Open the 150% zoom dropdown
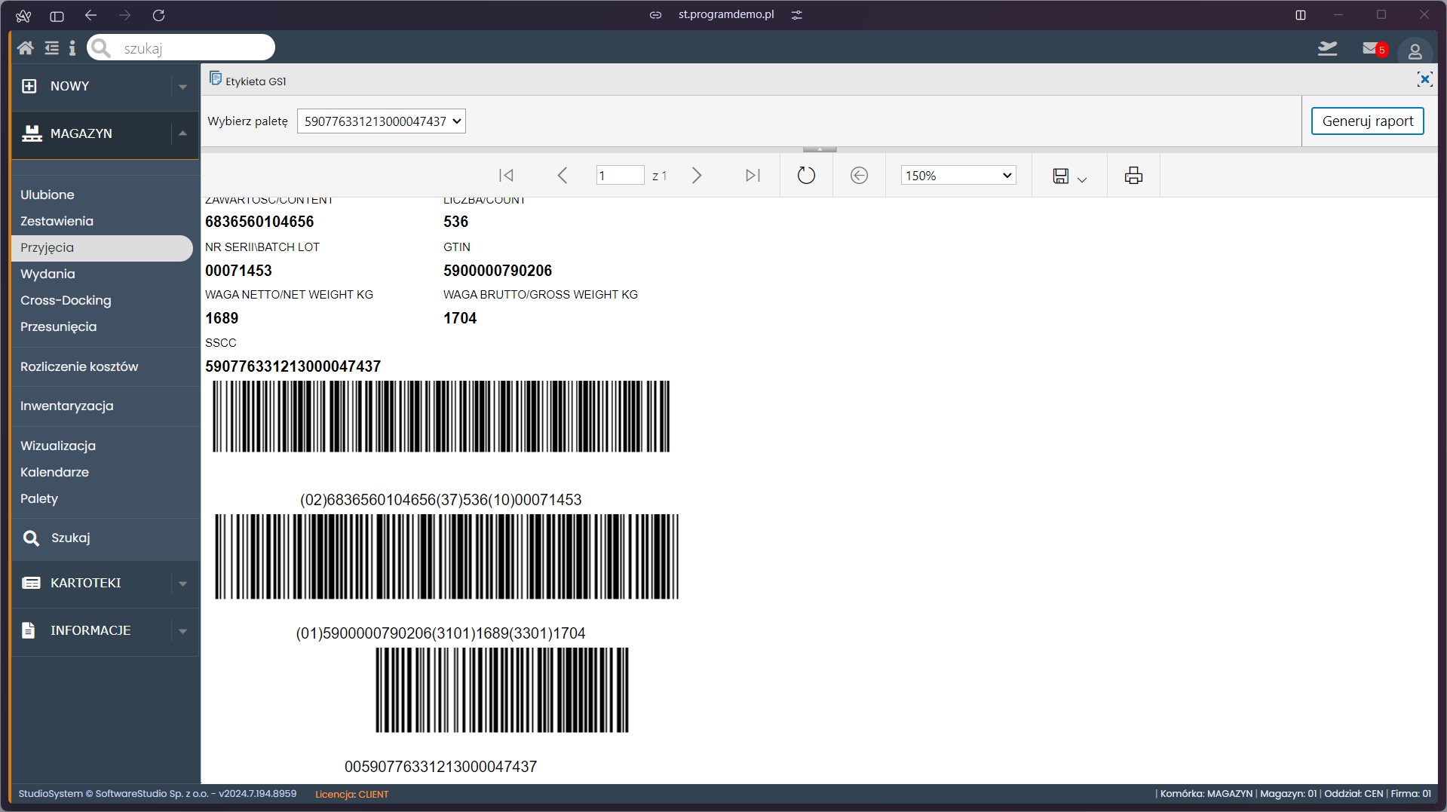 click(x=958, y=176)
